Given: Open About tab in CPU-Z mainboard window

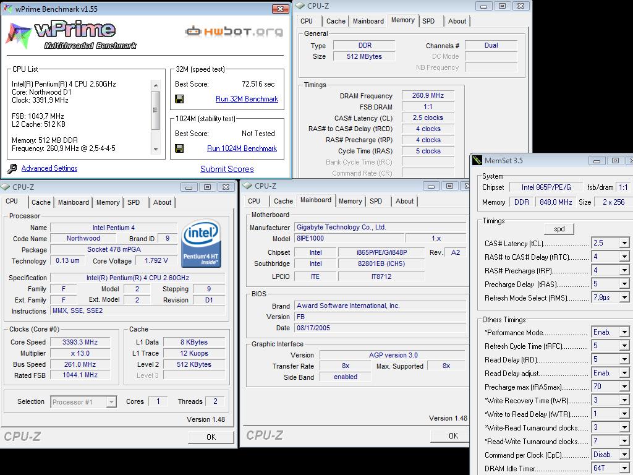Looking at the screenshot, I should click(x=404, y=201).
